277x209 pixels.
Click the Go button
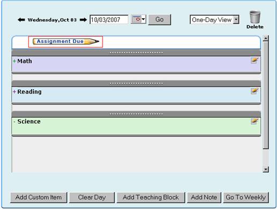coord(159,19)
